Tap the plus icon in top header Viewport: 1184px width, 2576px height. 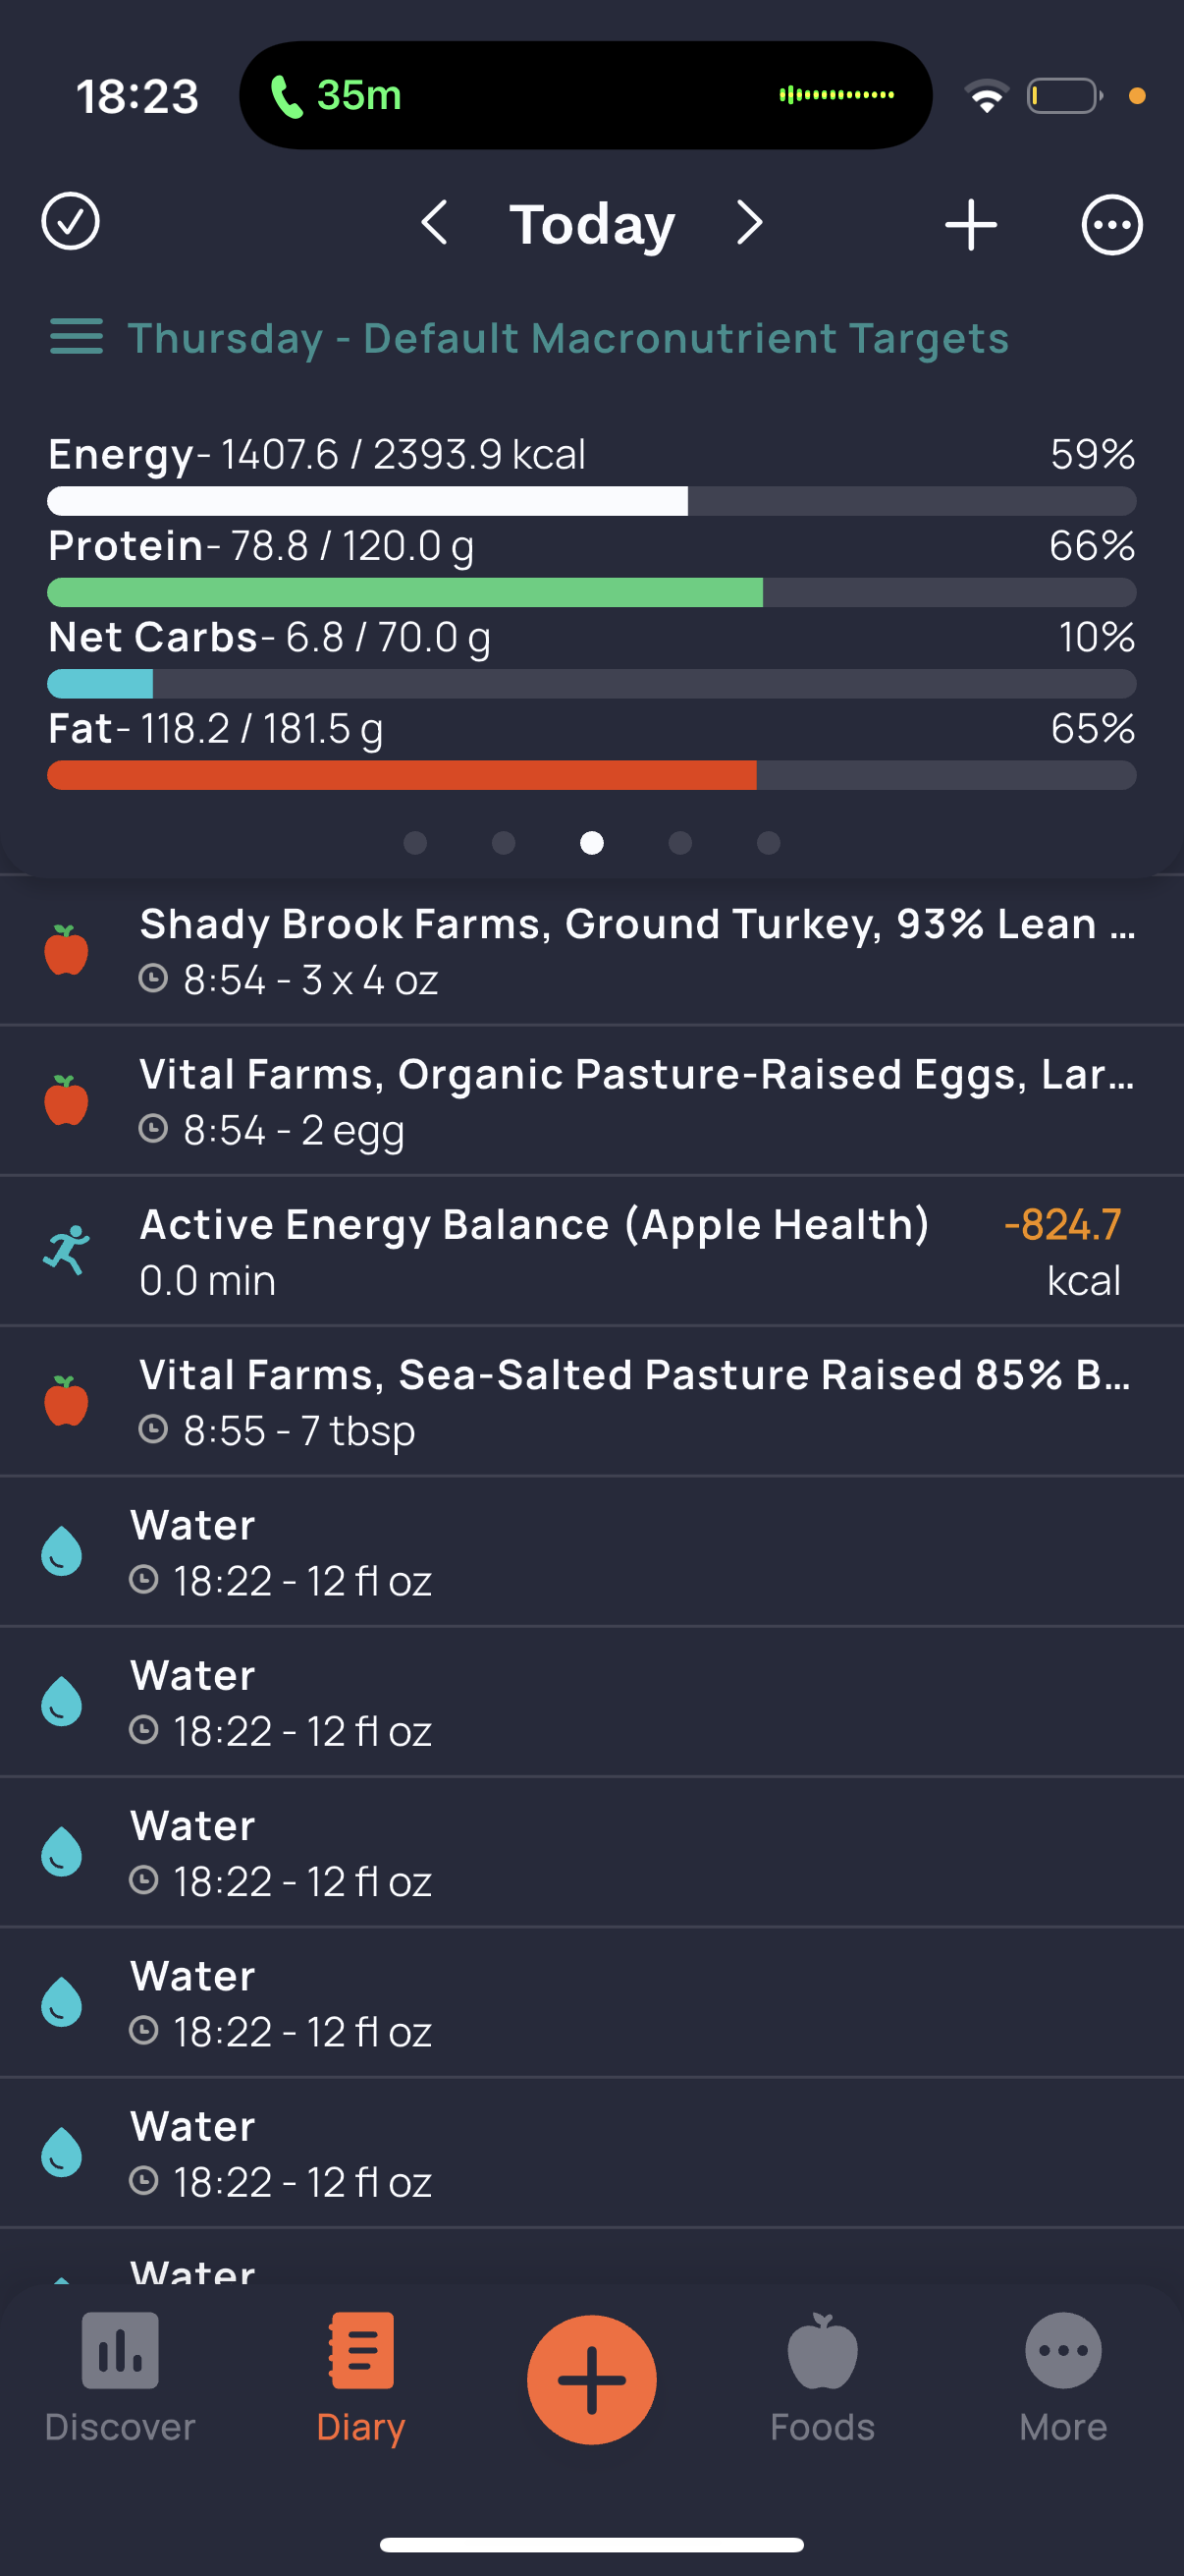point(970,224)
